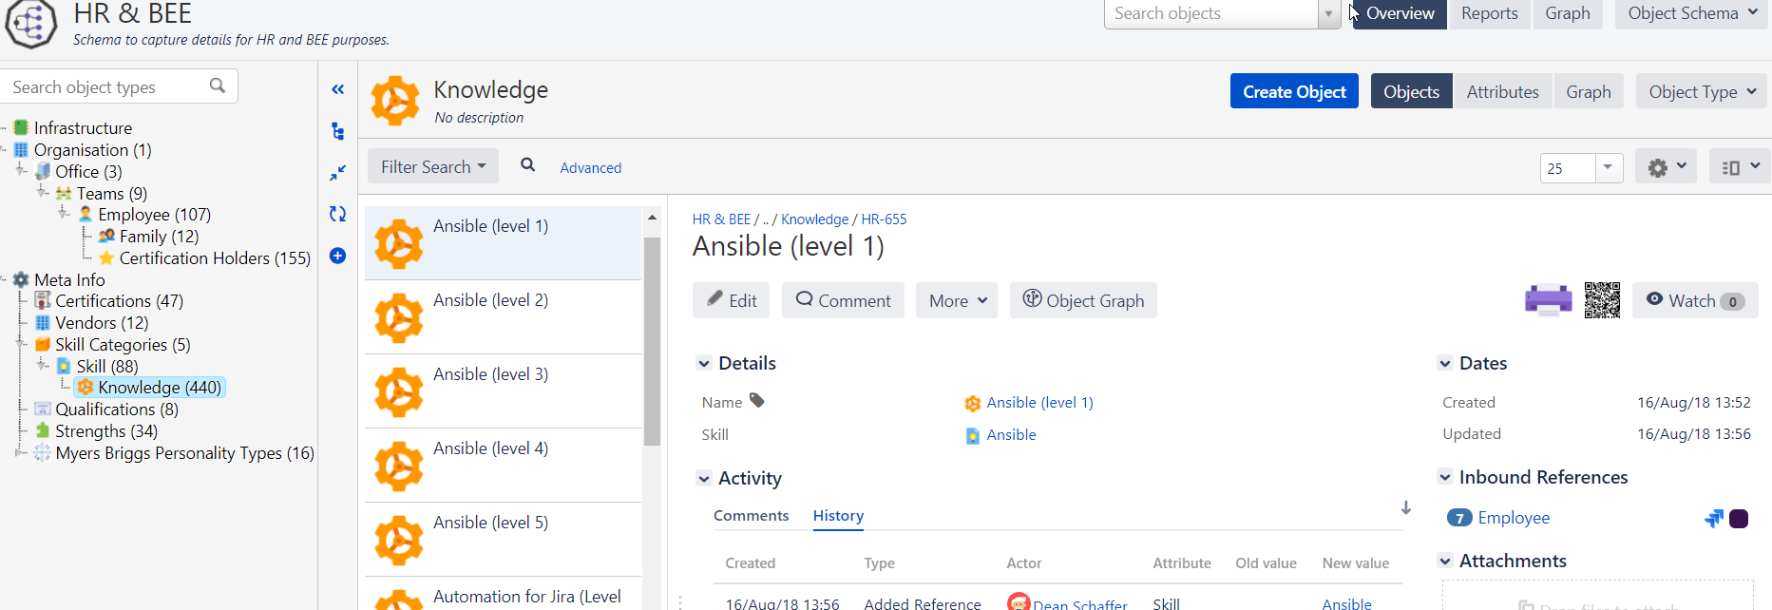This screenshot has width=1772, height=610.
Task: Select Ansible (level 4) in the list
Action: coord(504,466)
